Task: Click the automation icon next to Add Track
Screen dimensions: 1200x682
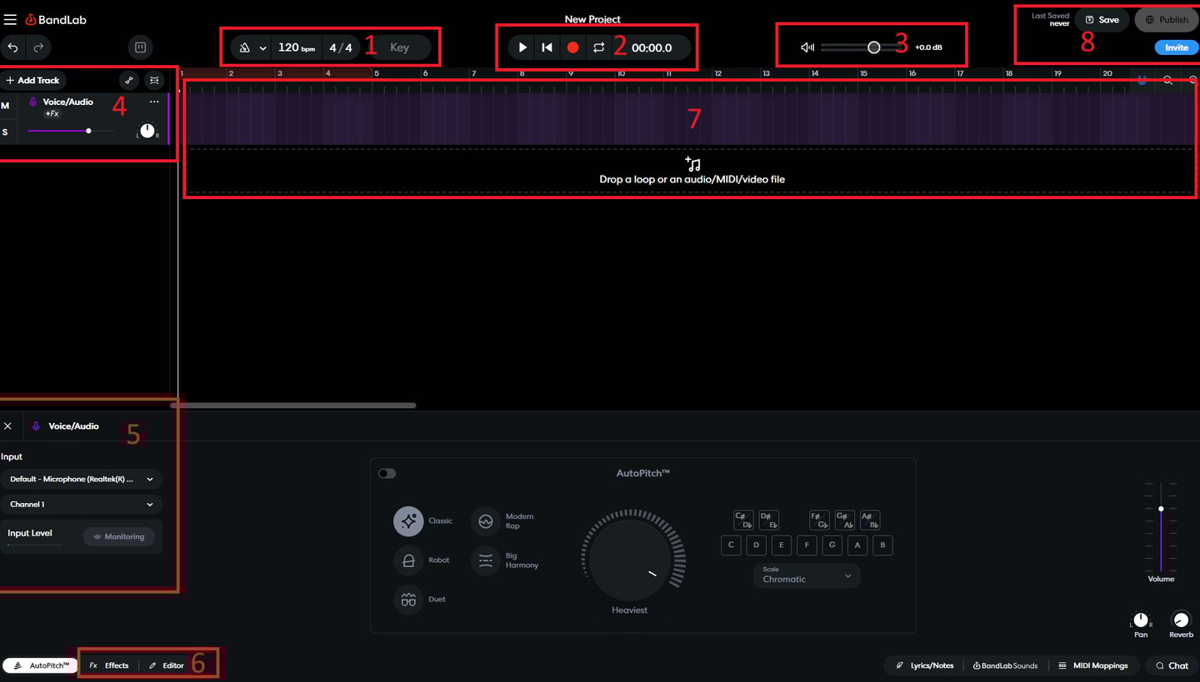Action: (128, 81)
